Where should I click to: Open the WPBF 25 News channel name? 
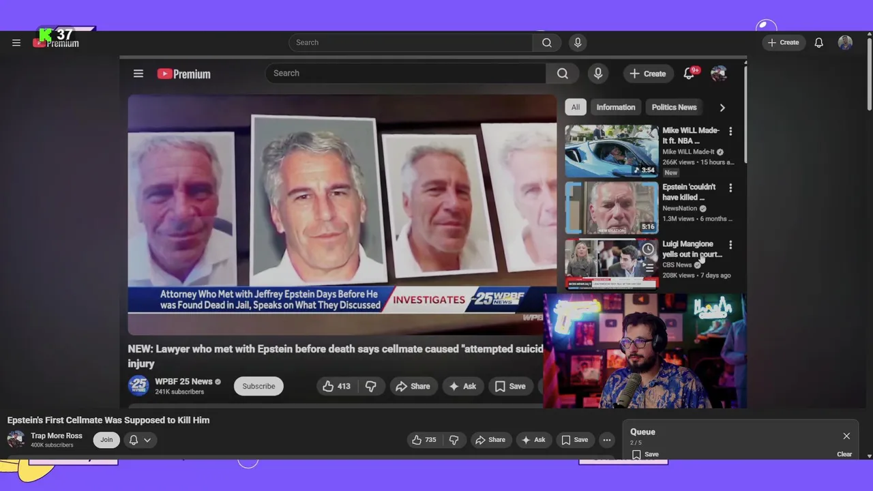[183, 381]
